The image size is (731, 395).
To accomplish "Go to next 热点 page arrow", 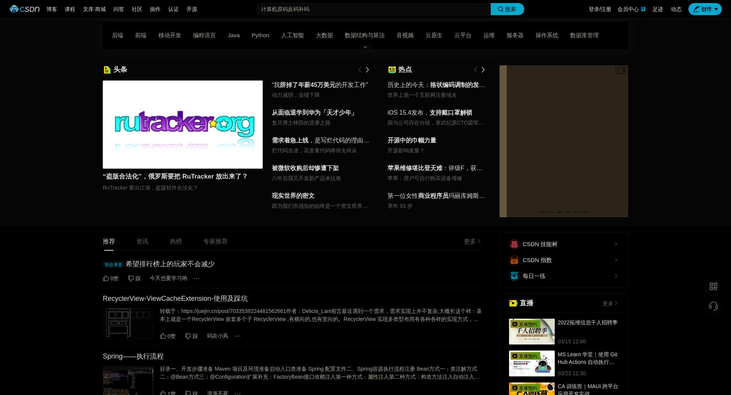I will (483, 70).
